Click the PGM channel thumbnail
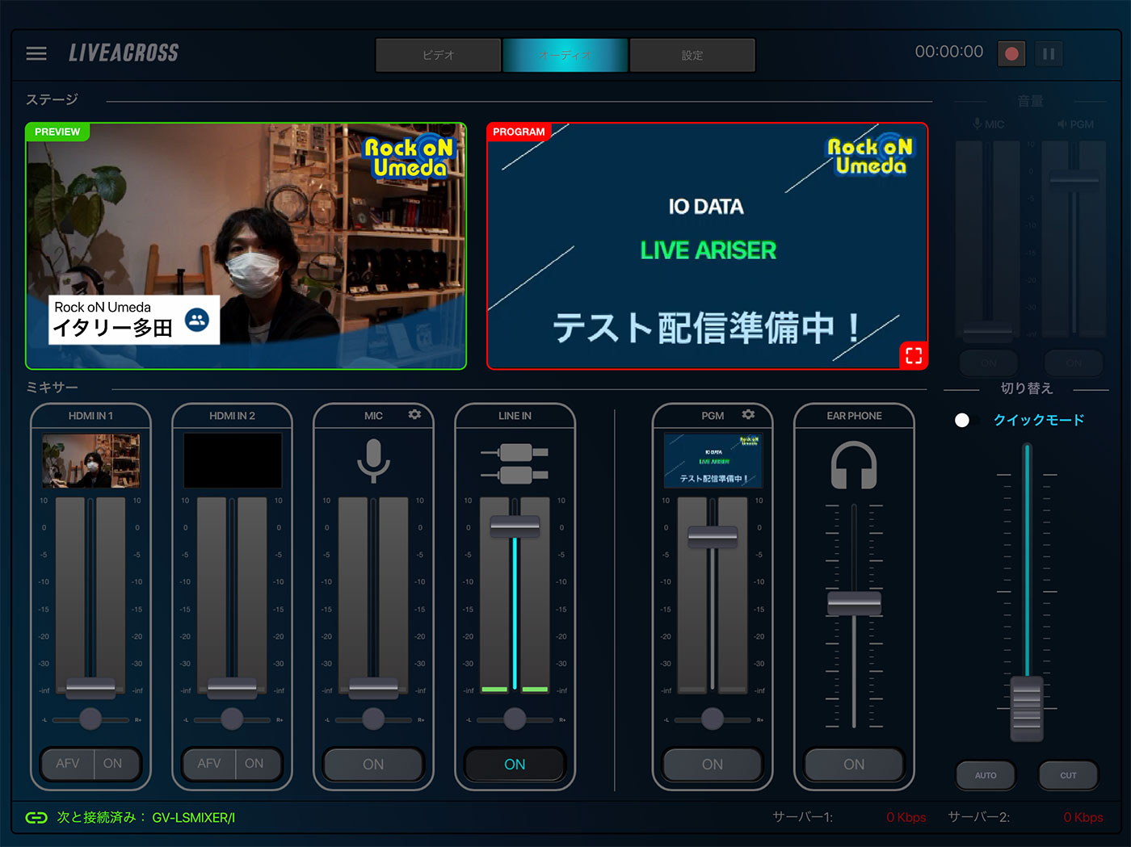1131x847 pixels. (x=713, y=460)
